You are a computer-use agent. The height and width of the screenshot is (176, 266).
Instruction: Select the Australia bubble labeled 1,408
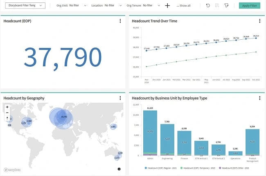pos(120,153)
